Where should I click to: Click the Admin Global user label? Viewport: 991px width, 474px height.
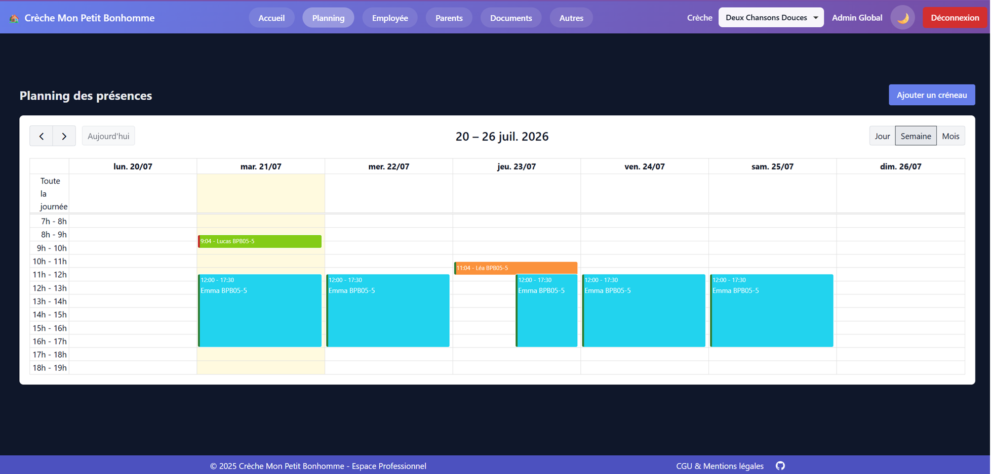857,18
